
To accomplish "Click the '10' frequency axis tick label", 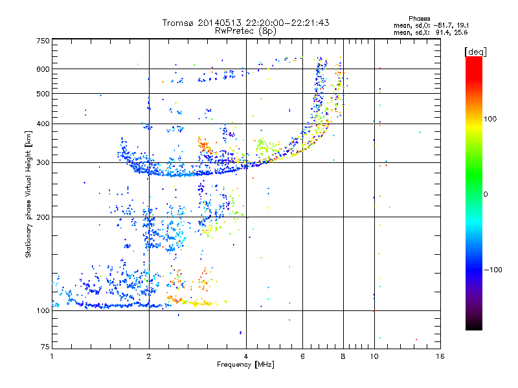I will tap(374, 356).
